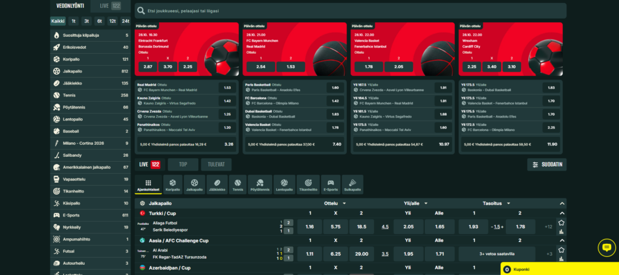Select the Kaikki time filter

58,21
